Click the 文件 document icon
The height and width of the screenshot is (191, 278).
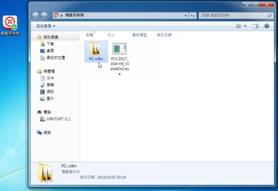coord(42,78)
